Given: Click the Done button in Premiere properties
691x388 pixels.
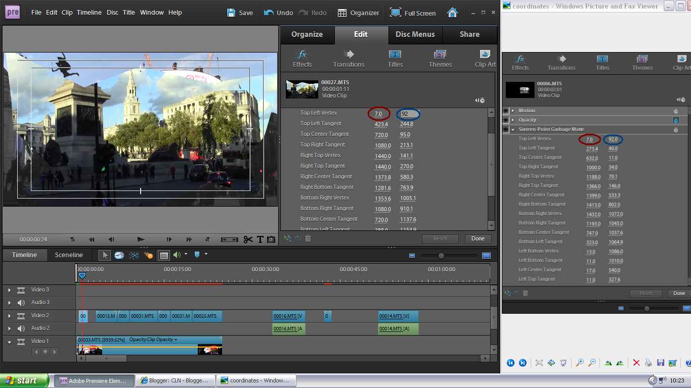Looking at the screenshot, I should click(478, 238).
